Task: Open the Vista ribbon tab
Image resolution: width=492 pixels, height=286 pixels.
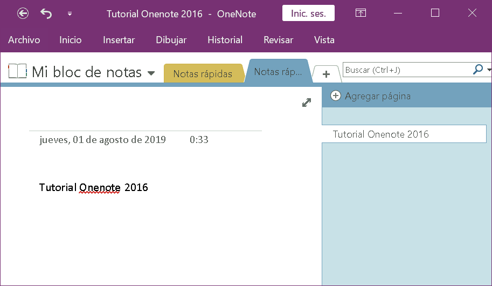Action: pyautogui.click(x=324, y=40)
